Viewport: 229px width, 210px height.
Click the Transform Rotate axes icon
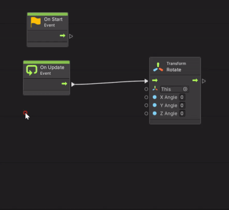(158, 67)
